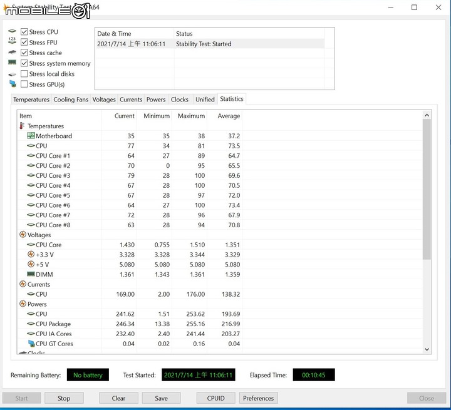Click the Minimum column header
Image resolution: width=451 pixels, height=410 pixels.
[154, 116]
